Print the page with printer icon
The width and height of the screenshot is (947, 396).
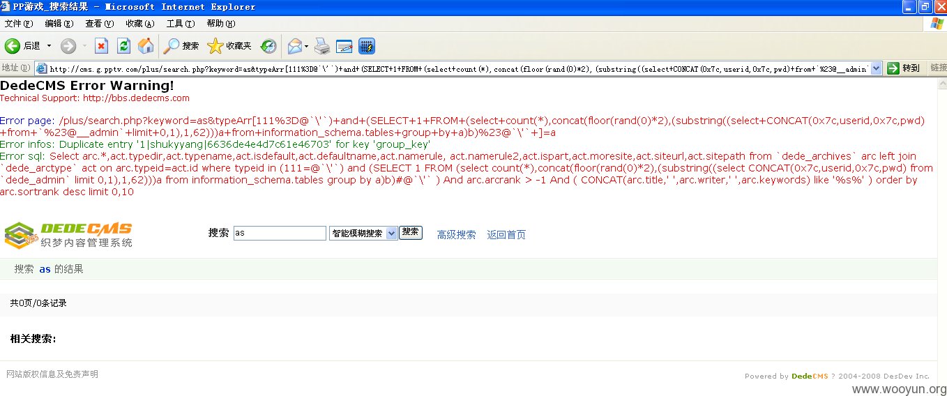[x=321, y=46]
